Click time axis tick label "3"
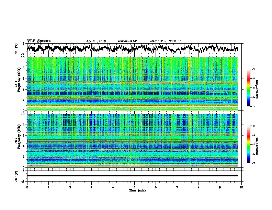This screenshot has width=272, height=210. pos(91,187)
